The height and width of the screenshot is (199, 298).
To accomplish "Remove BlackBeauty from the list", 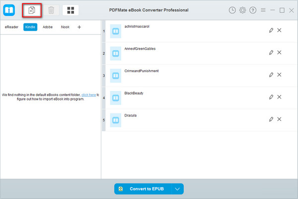I will [279, 97].
